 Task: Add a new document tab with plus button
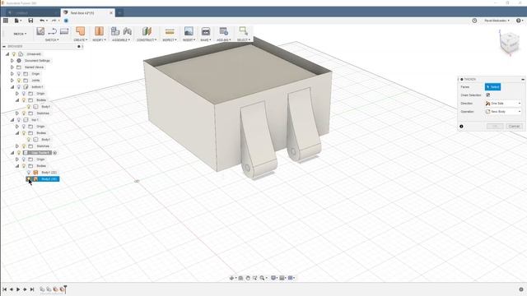click(119, 13)
